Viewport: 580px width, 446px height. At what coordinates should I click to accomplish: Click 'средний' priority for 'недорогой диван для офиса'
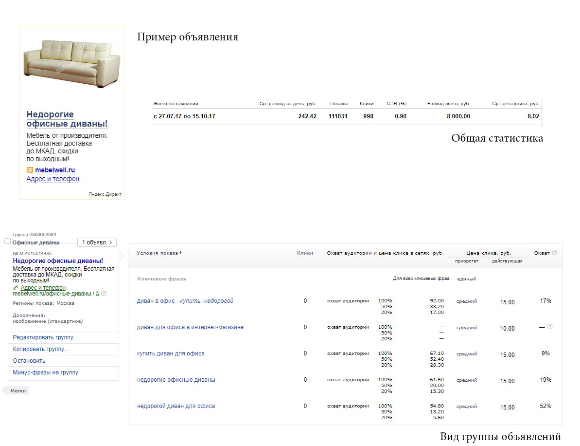pos(466,407)
